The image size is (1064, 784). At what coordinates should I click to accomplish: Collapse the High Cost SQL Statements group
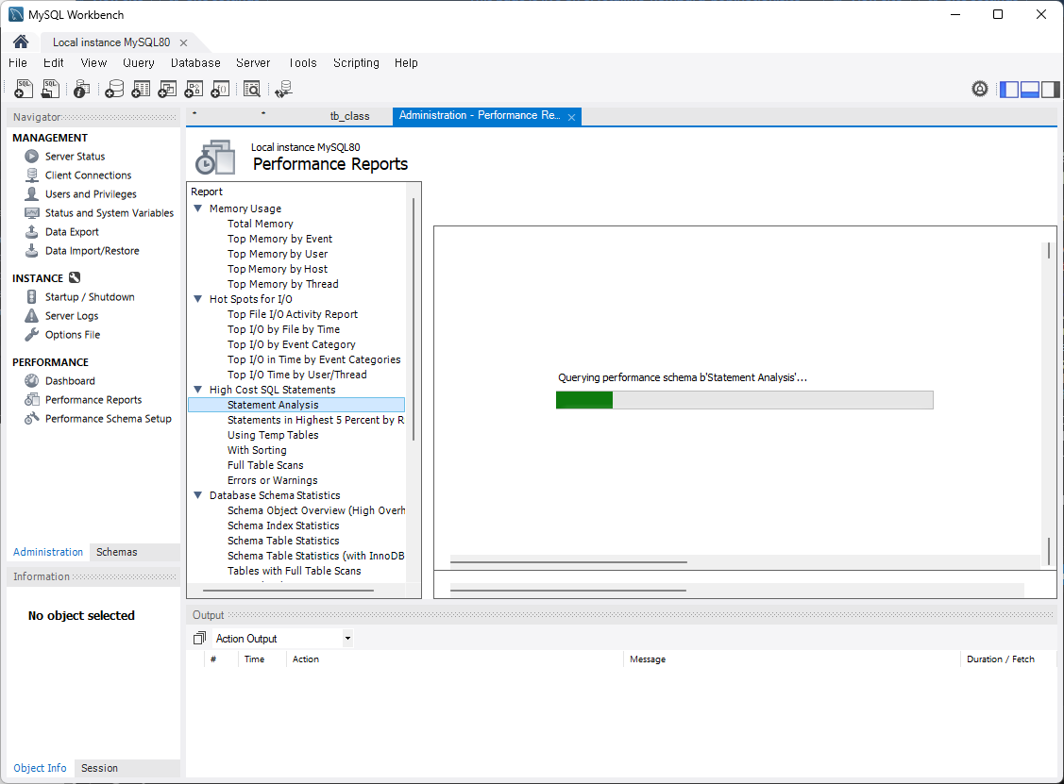[x=198, y=390]
